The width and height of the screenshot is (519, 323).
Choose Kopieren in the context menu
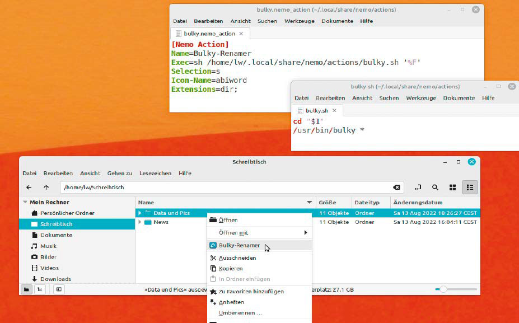click(x=259, y=268)
